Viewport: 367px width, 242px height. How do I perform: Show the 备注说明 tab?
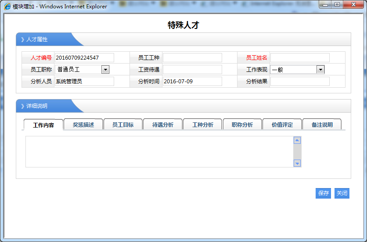click(322, 125)
